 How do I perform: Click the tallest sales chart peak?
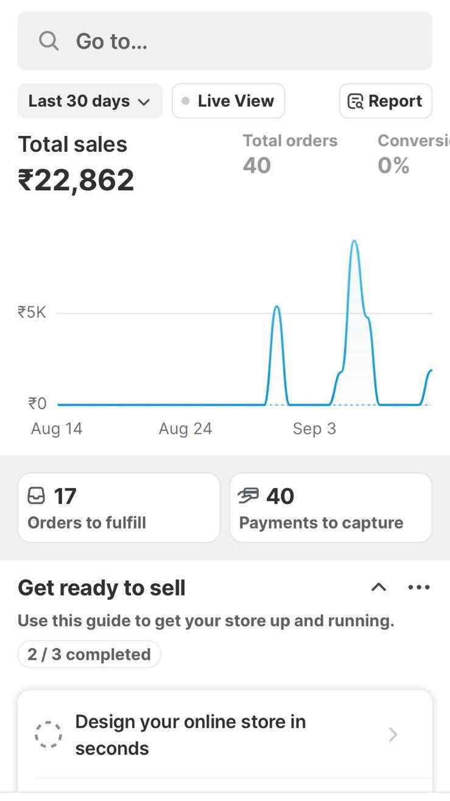354,242
